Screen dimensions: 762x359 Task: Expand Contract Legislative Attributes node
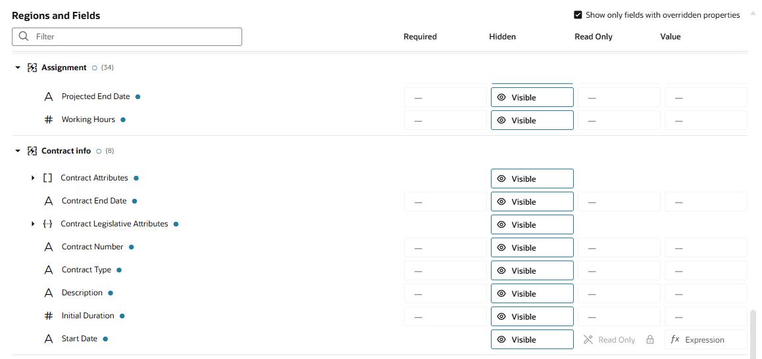pyautogui.click(x=33, y=224)
